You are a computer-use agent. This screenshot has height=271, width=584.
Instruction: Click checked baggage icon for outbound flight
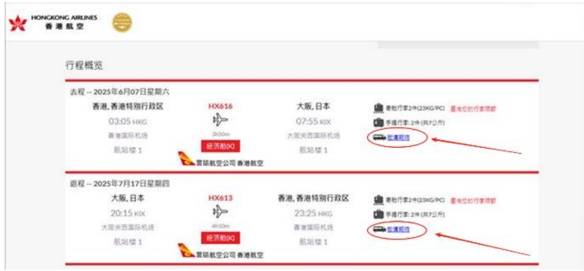[x=378, y=109]
